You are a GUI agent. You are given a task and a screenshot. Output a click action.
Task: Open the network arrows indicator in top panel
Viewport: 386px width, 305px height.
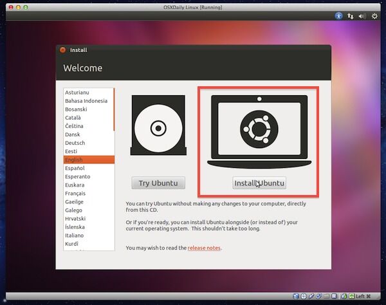pyautogui.click(x=351, y=16)
